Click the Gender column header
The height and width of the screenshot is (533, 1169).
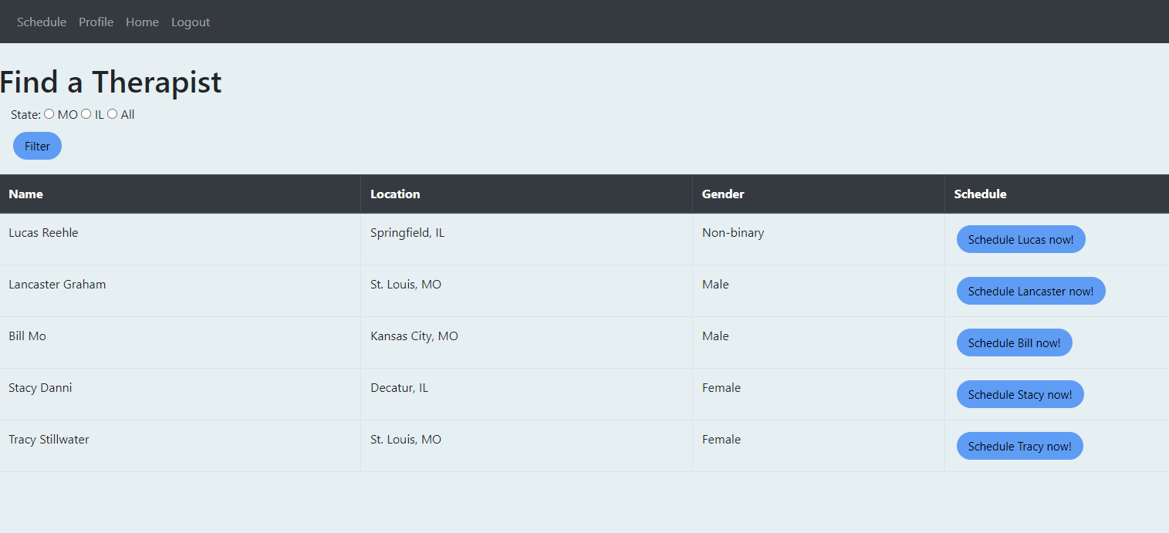(819, 194)
